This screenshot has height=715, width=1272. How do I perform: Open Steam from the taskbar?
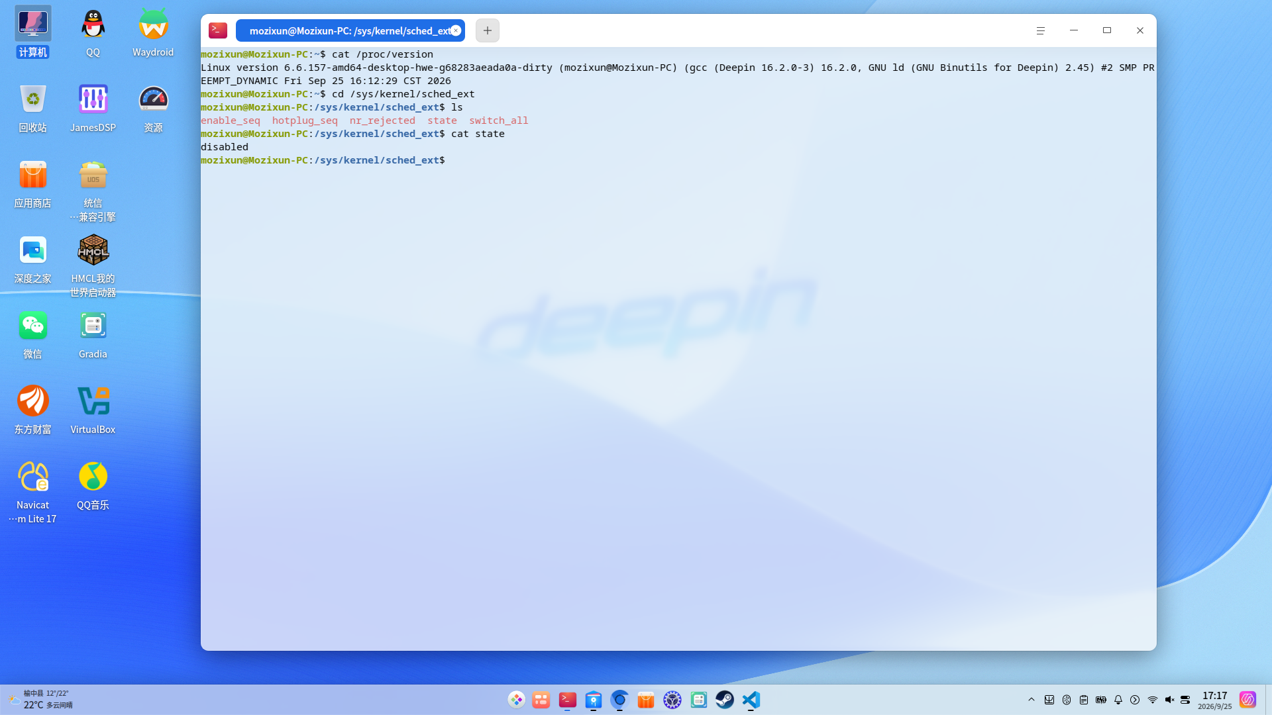(725, 700)
